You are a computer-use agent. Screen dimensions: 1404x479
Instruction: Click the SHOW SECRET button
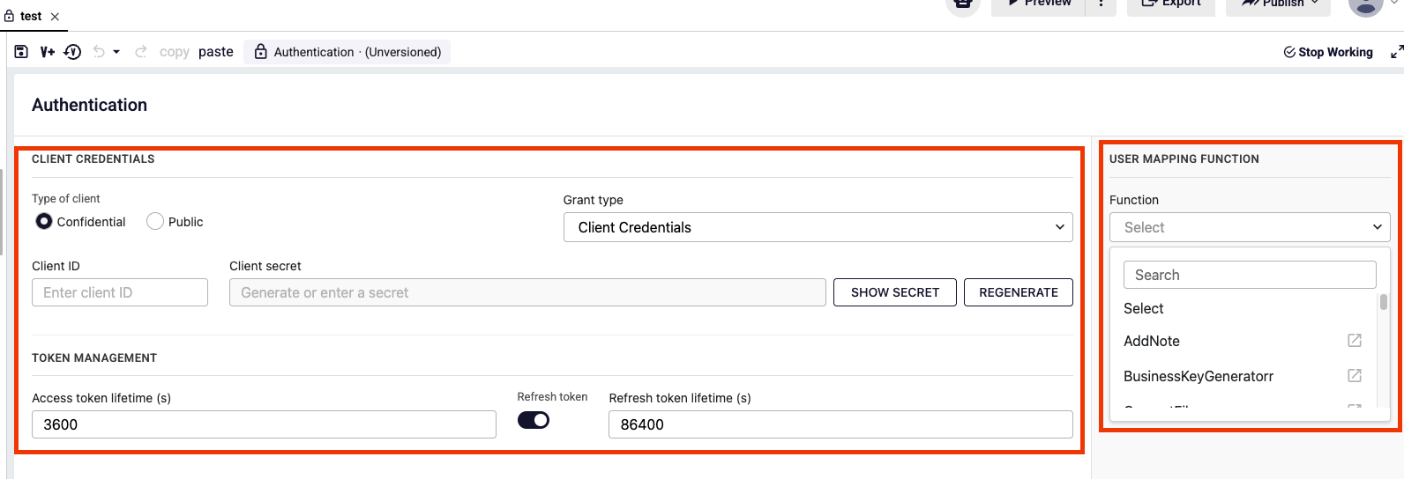coord(895,292)
